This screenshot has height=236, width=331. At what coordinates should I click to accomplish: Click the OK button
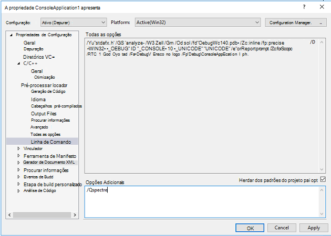tap(250, 228)
